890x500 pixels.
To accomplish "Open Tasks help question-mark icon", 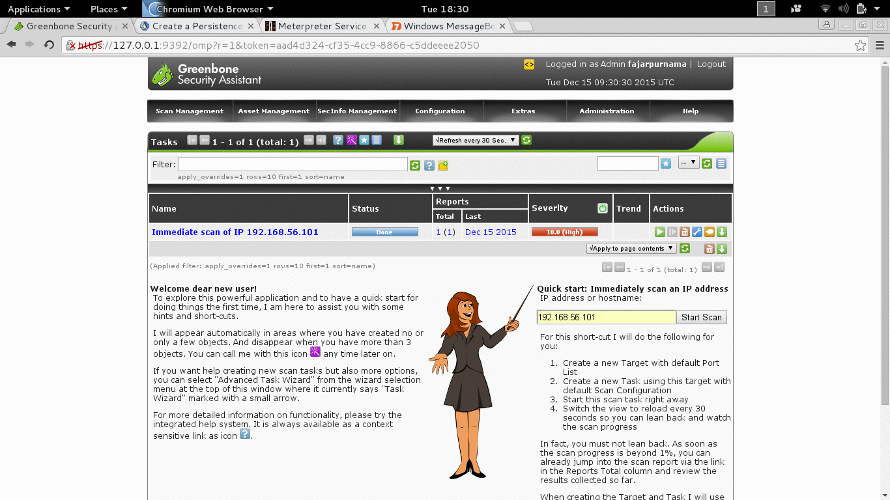I will pos(338,140).
